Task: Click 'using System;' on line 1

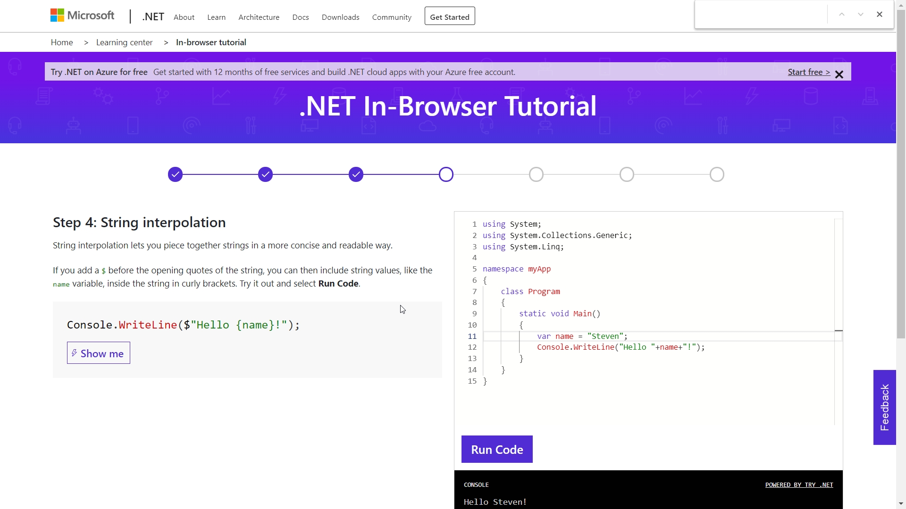Action: click(x=512, y=224)
